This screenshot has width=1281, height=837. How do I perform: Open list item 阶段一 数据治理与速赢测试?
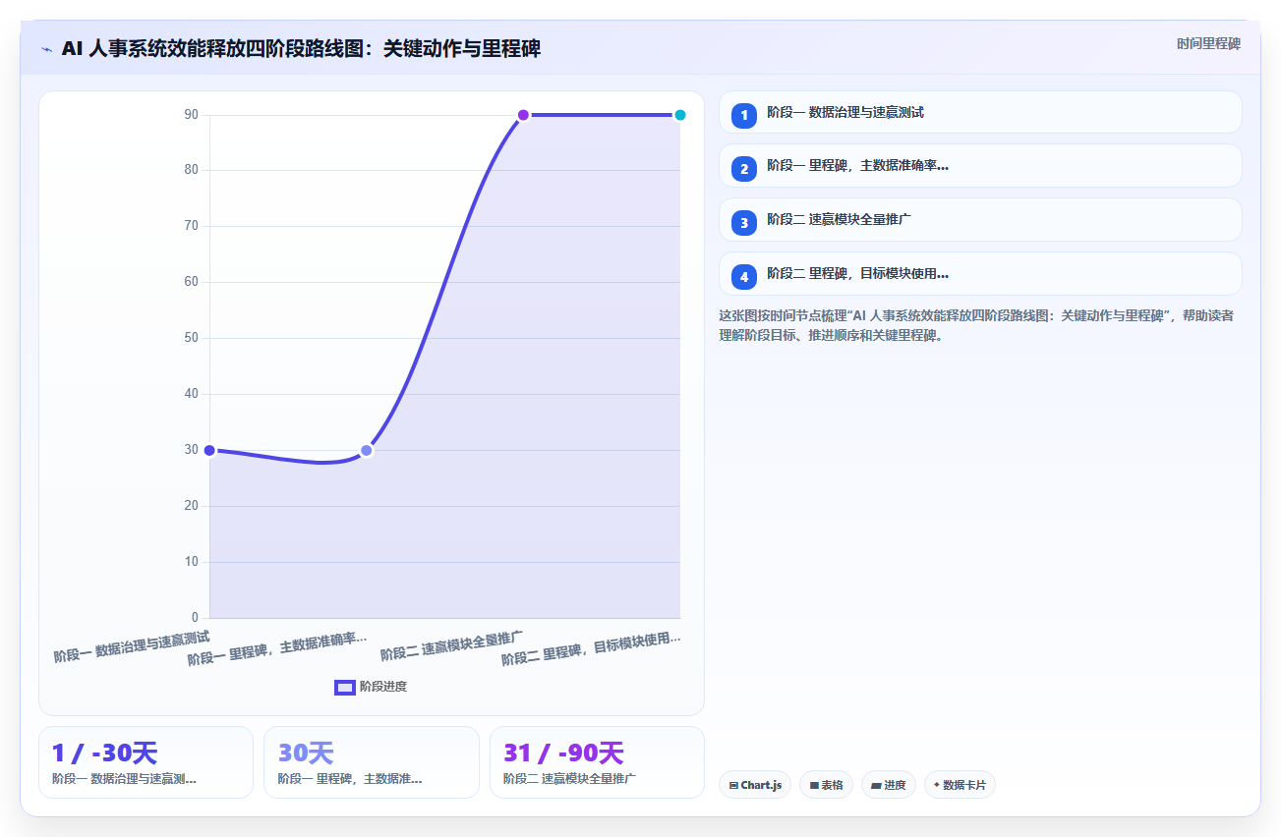(x=980, y=112)
